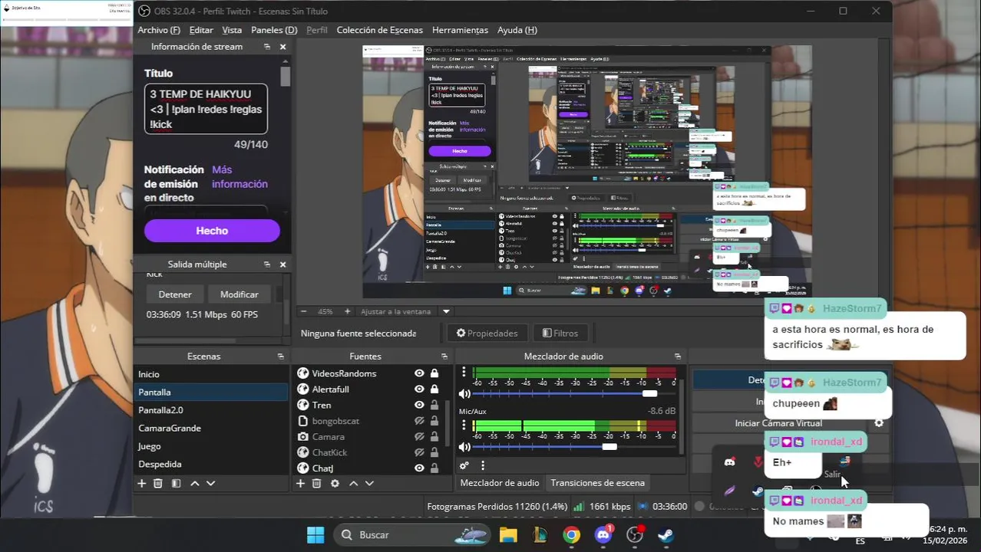Close the Salida múltiple dock
The height and width of the screenshot is (552, 981).
[282, 264]
